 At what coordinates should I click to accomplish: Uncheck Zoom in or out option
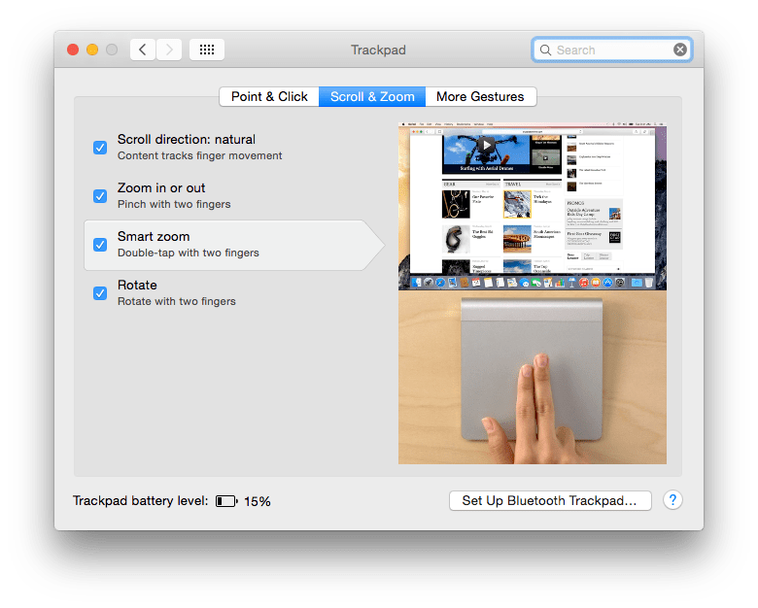100,196
